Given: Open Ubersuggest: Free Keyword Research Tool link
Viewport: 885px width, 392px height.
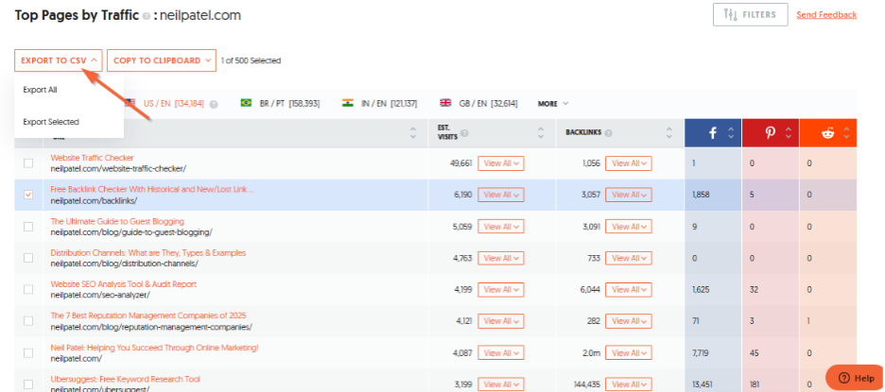Looking at the screenshot, I should [126, 379].
